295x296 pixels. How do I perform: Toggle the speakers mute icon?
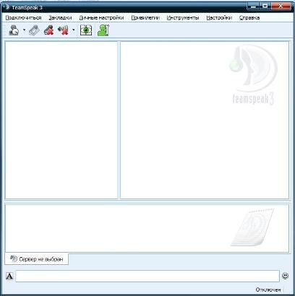click(63, 30)
